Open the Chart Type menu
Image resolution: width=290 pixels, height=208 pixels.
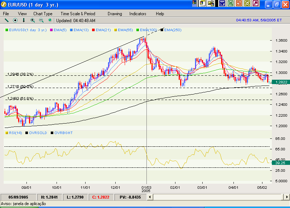click(43, 13)
